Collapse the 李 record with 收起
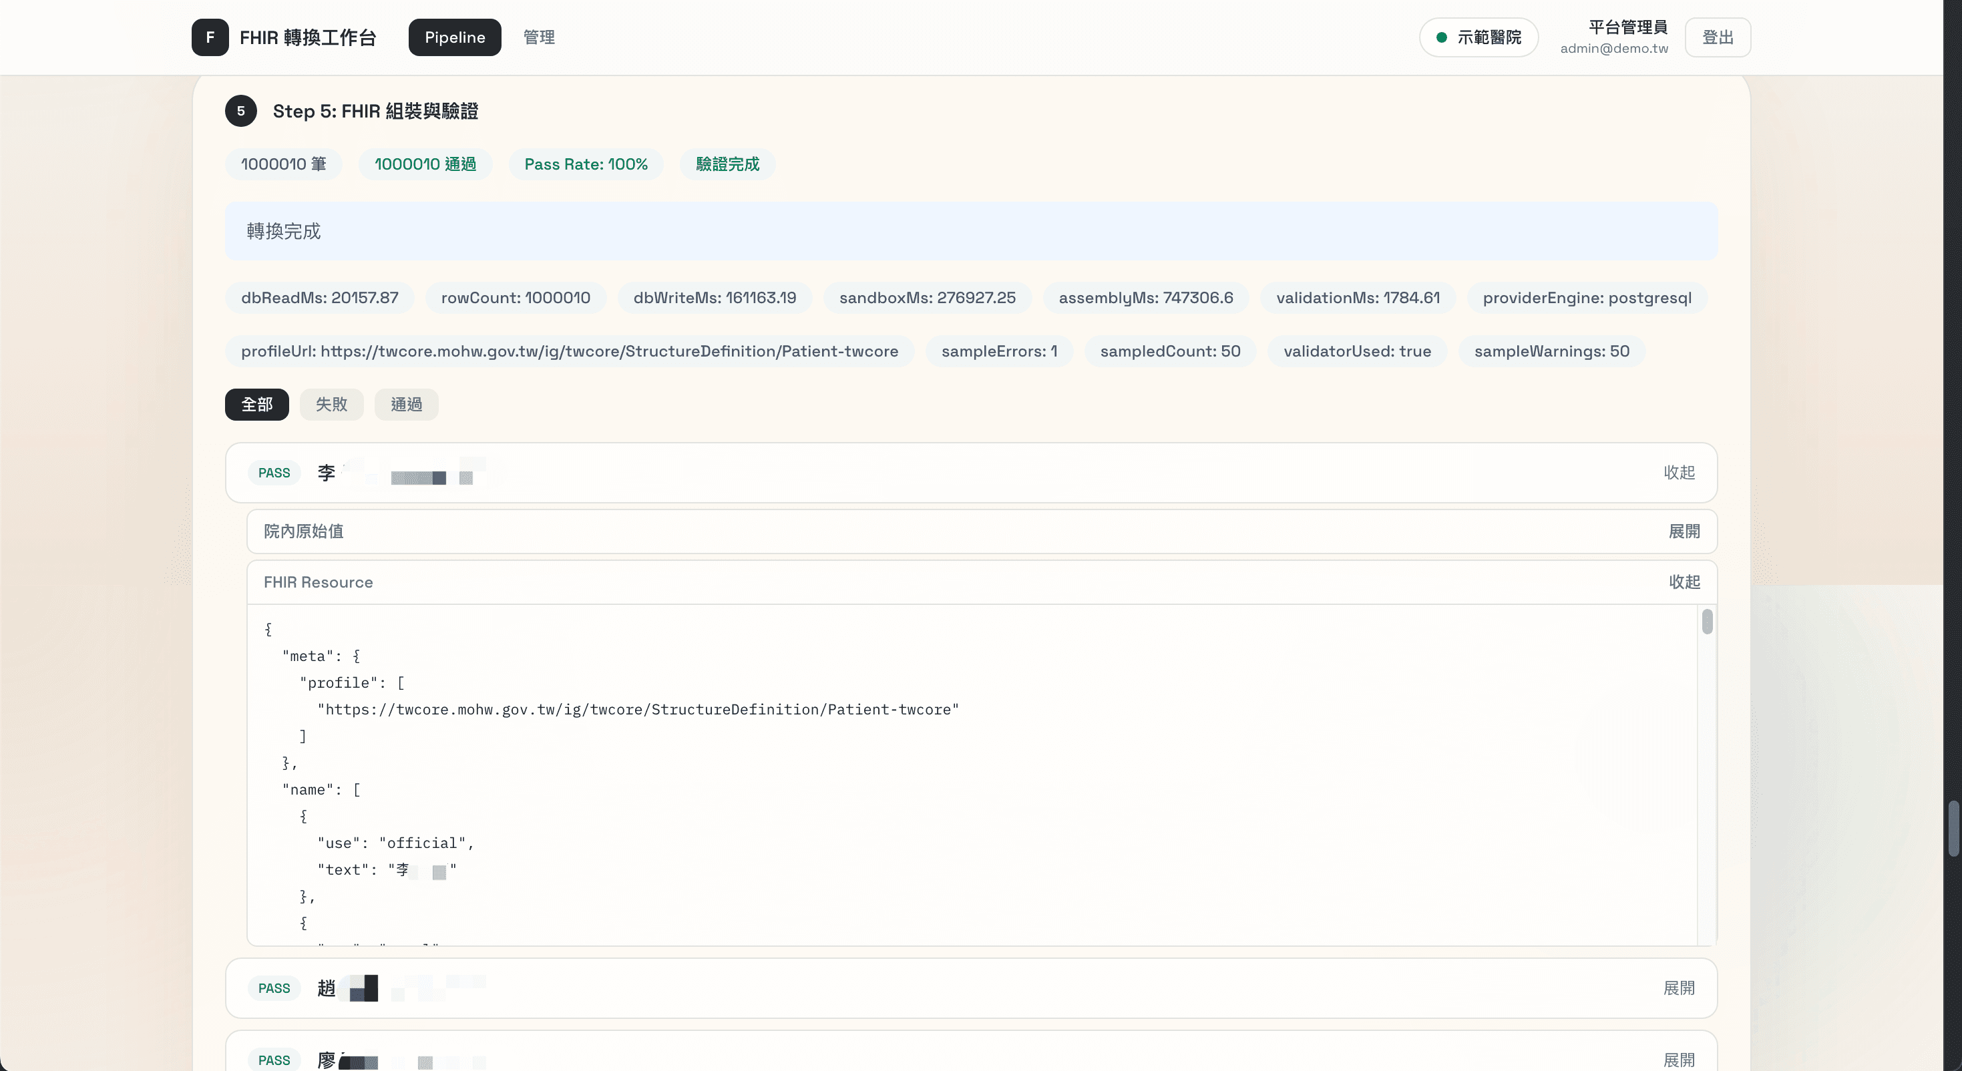 coord(1680,472)
